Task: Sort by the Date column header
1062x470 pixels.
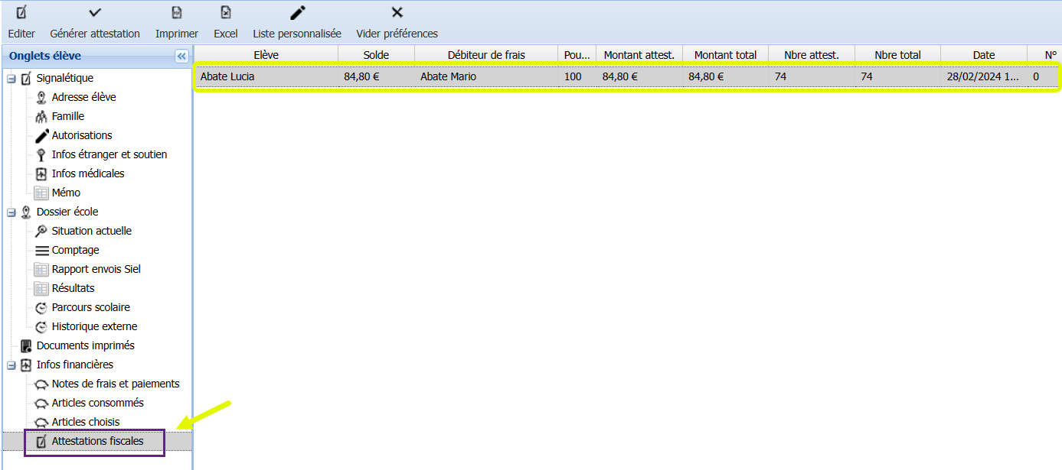Action: (x=983, y=55)
